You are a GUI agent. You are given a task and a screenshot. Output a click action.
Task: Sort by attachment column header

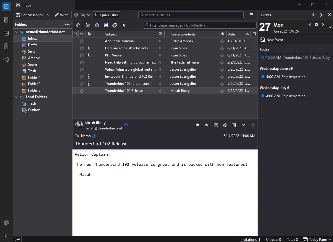89,34
